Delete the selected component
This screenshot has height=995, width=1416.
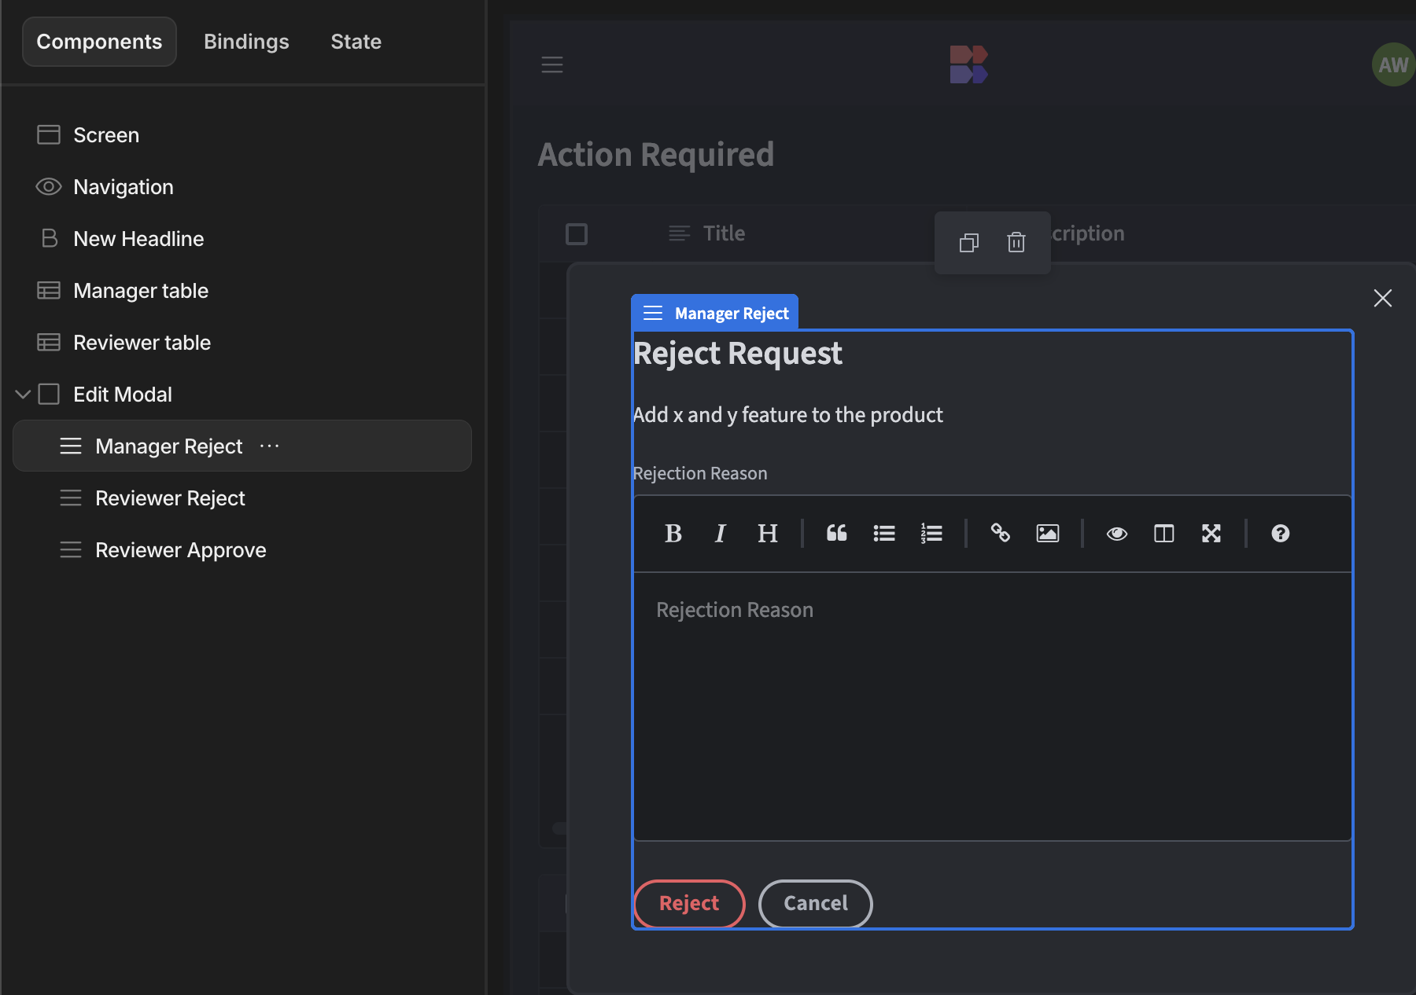(1016, 243)
